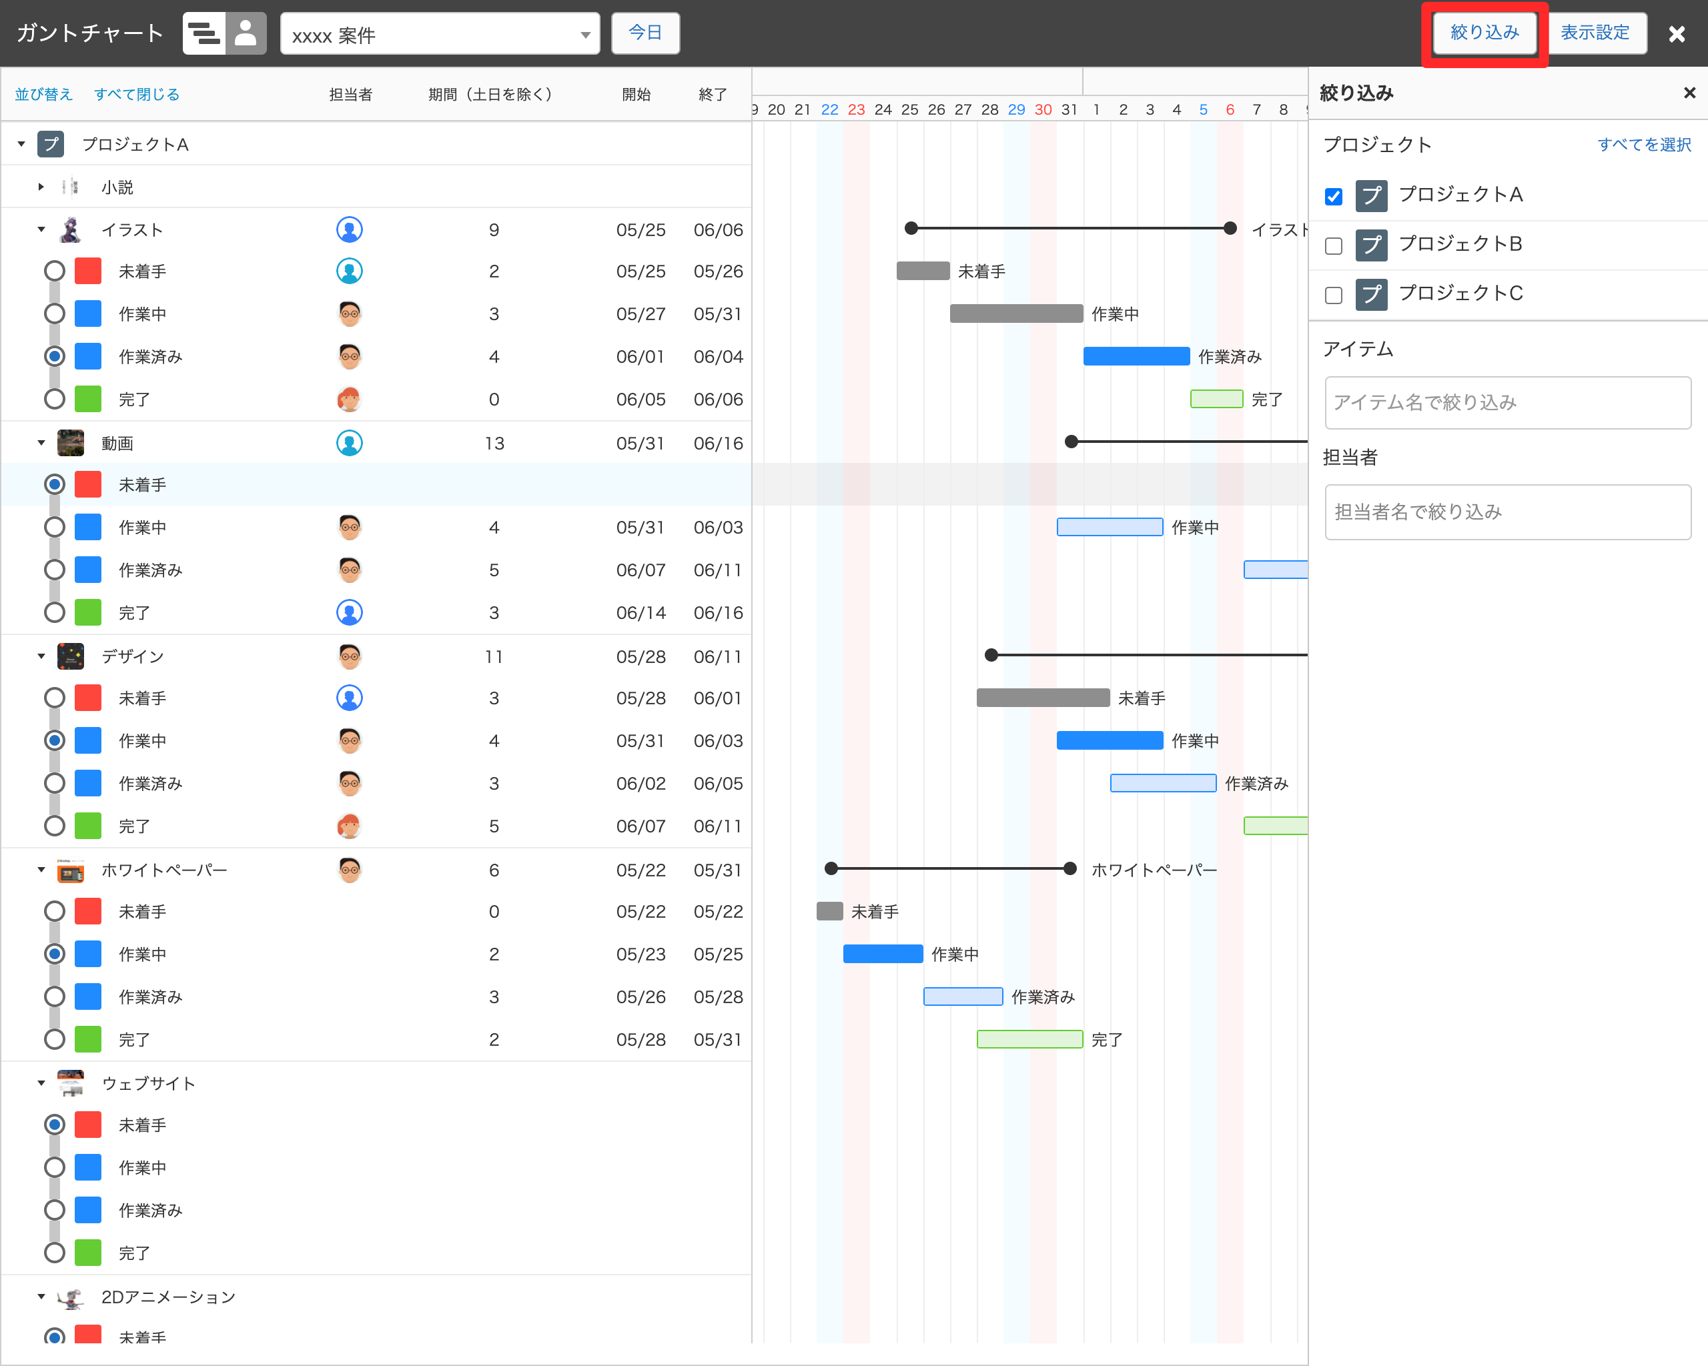Select 未着手 radio under デザイン
Image resolution: width=1708 pixels, height=1366 pixels.
coord(54,698)
